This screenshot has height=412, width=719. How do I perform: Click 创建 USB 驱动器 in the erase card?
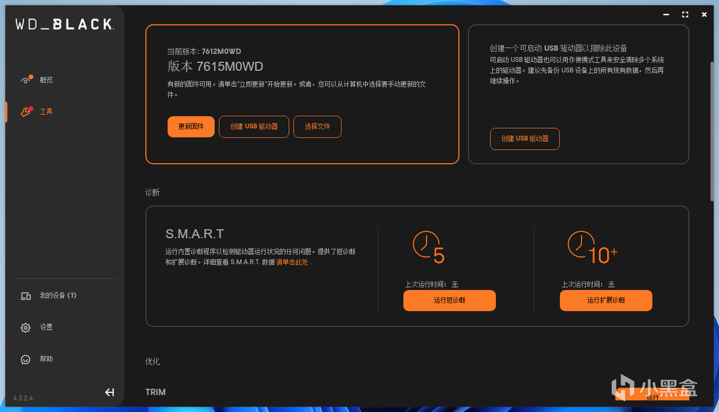tap(524, 139)
